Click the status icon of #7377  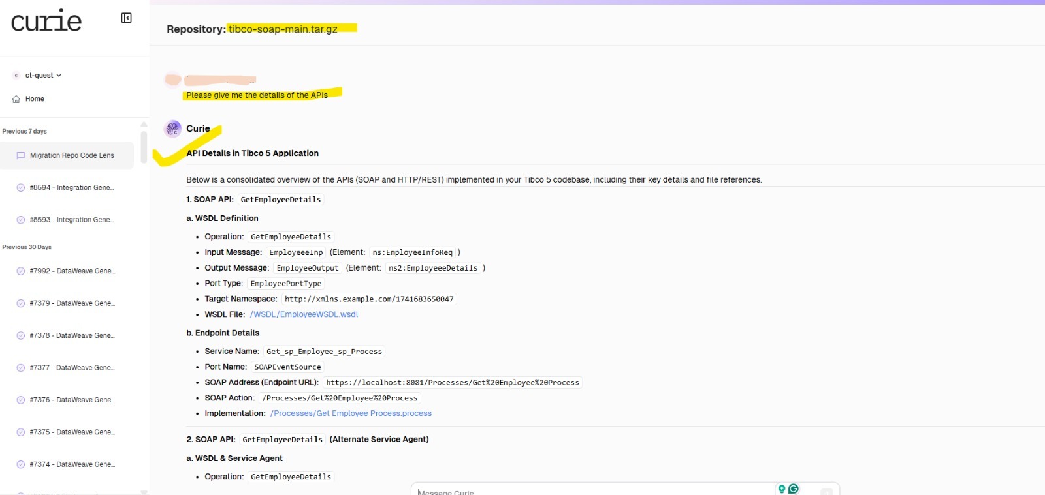(x=21, y=368)
